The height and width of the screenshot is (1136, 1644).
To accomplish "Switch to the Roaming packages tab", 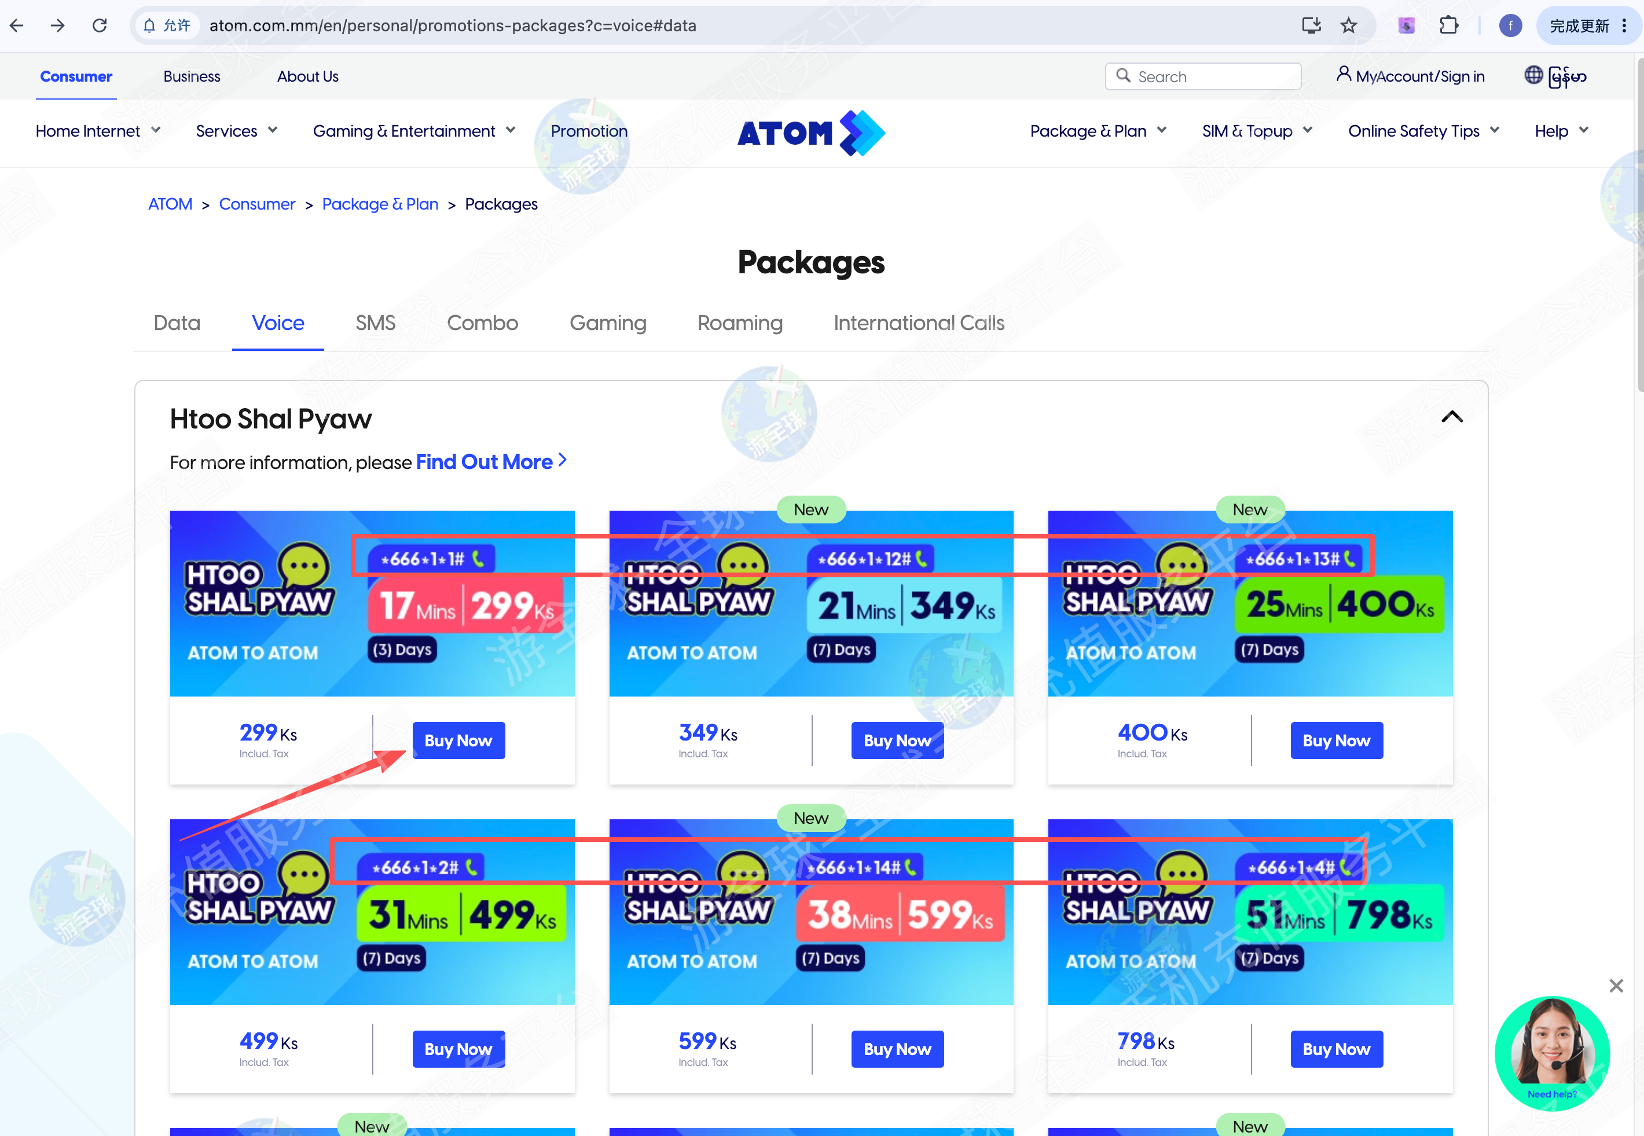I will pos(740,323).
